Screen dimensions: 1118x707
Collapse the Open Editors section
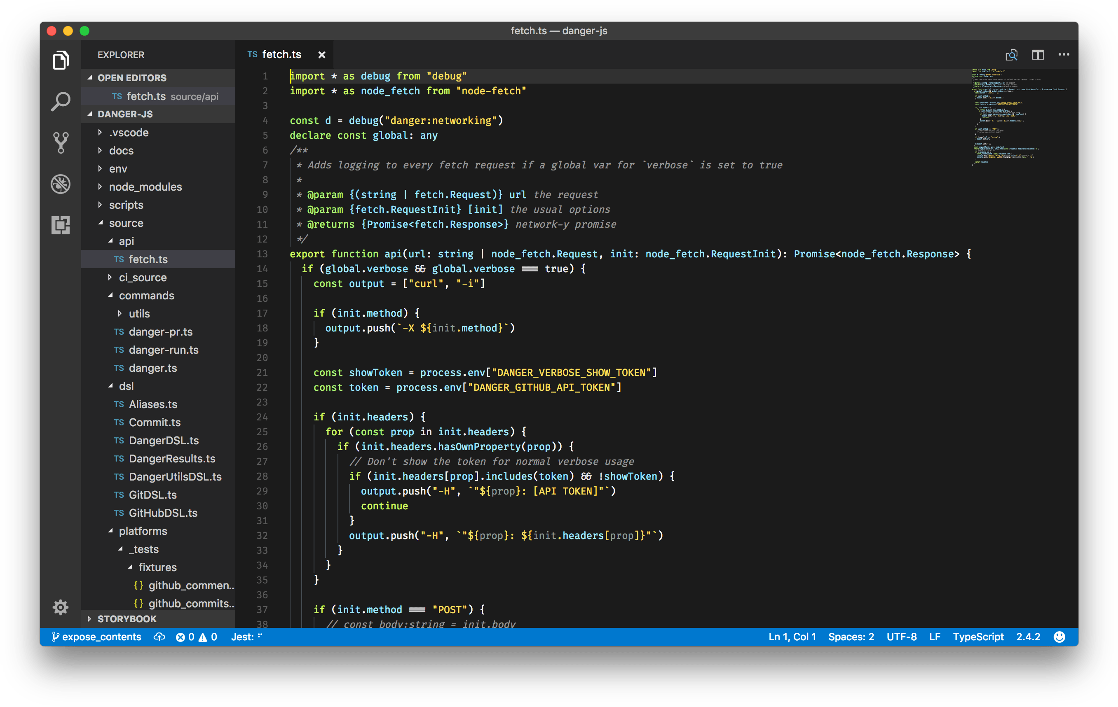pyautogui.click(x=158, y=77)
